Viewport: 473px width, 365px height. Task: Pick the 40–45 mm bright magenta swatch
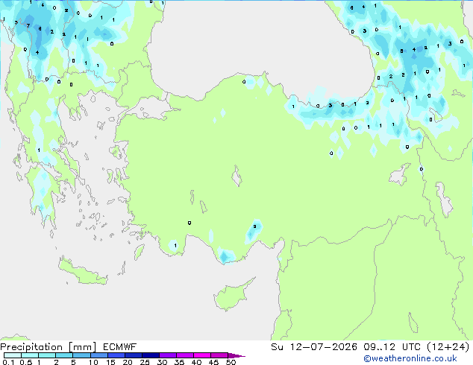[x=202, y=355]
